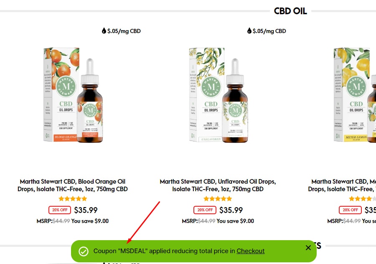Click the star rating under Meyer Lemon product
The width and height of the screenshot is (376, 264).
tap(362, 199)
